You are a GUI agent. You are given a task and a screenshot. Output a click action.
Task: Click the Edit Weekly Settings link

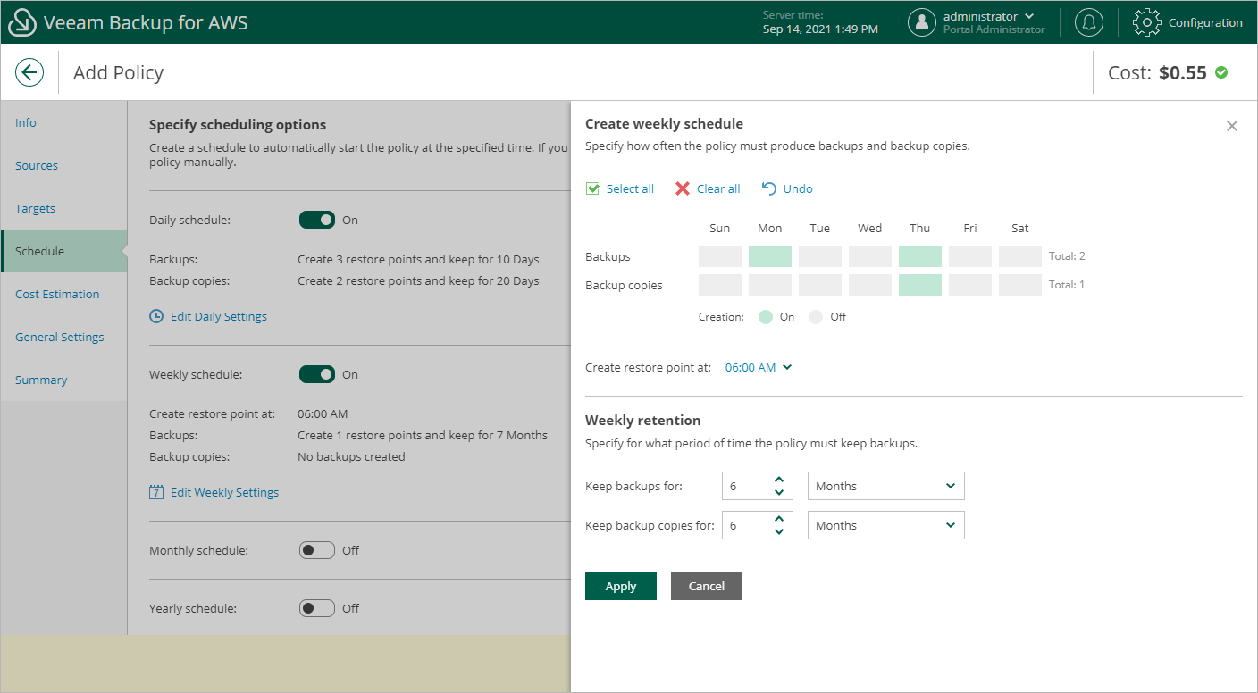(x=224, y=492)
